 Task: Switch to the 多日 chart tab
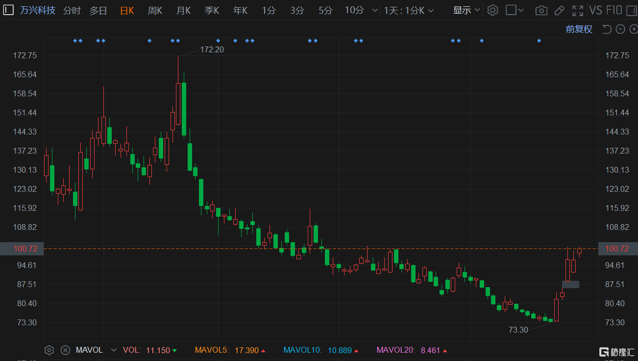click(98, 10)
